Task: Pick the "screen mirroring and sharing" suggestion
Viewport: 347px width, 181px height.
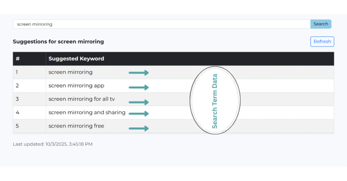Action: click(x=87, y=112)
